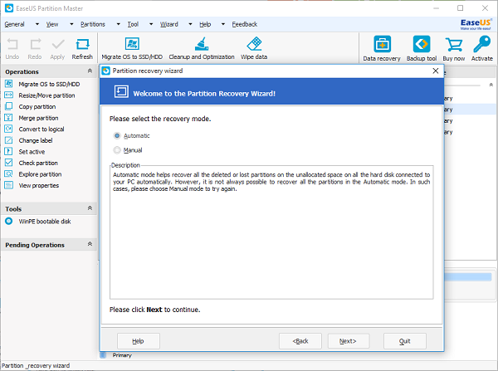The width and height of the screenshot is (498, 371).
Task: Open the dropdown arrow next to Help
Action: click(223, 24)
